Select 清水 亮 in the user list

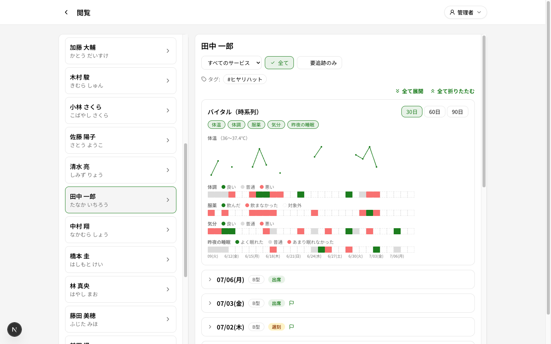click(121, 170)
